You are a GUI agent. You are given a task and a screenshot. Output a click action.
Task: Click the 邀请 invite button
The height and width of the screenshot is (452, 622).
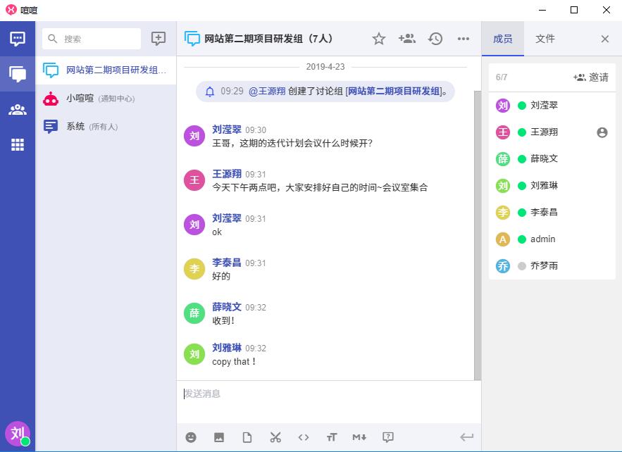pyautogui.click(x=591, y=77)
